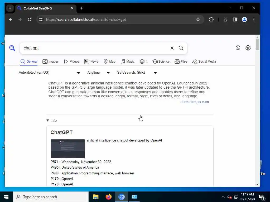Open Chrome Labs flask icon
This screenshot has height=202, width=270.
(x=225, y=19)
